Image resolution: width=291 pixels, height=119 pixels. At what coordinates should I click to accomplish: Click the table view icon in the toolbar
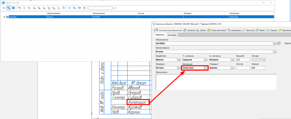pyautogui.click(x=13, y=8)
